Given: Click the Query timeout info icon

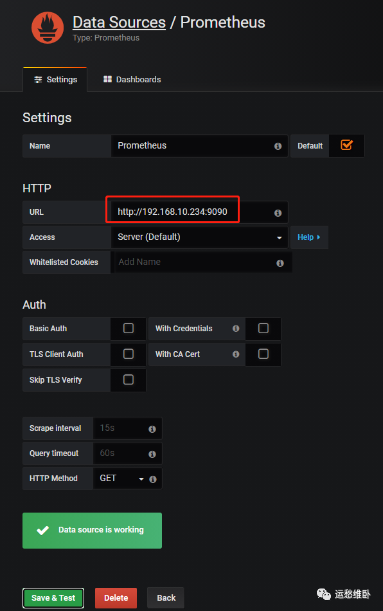Looking at the screenshot, I should (x=152, y=454).
